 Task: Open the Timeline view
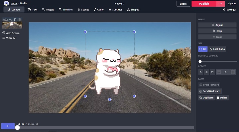click(66, 10)
